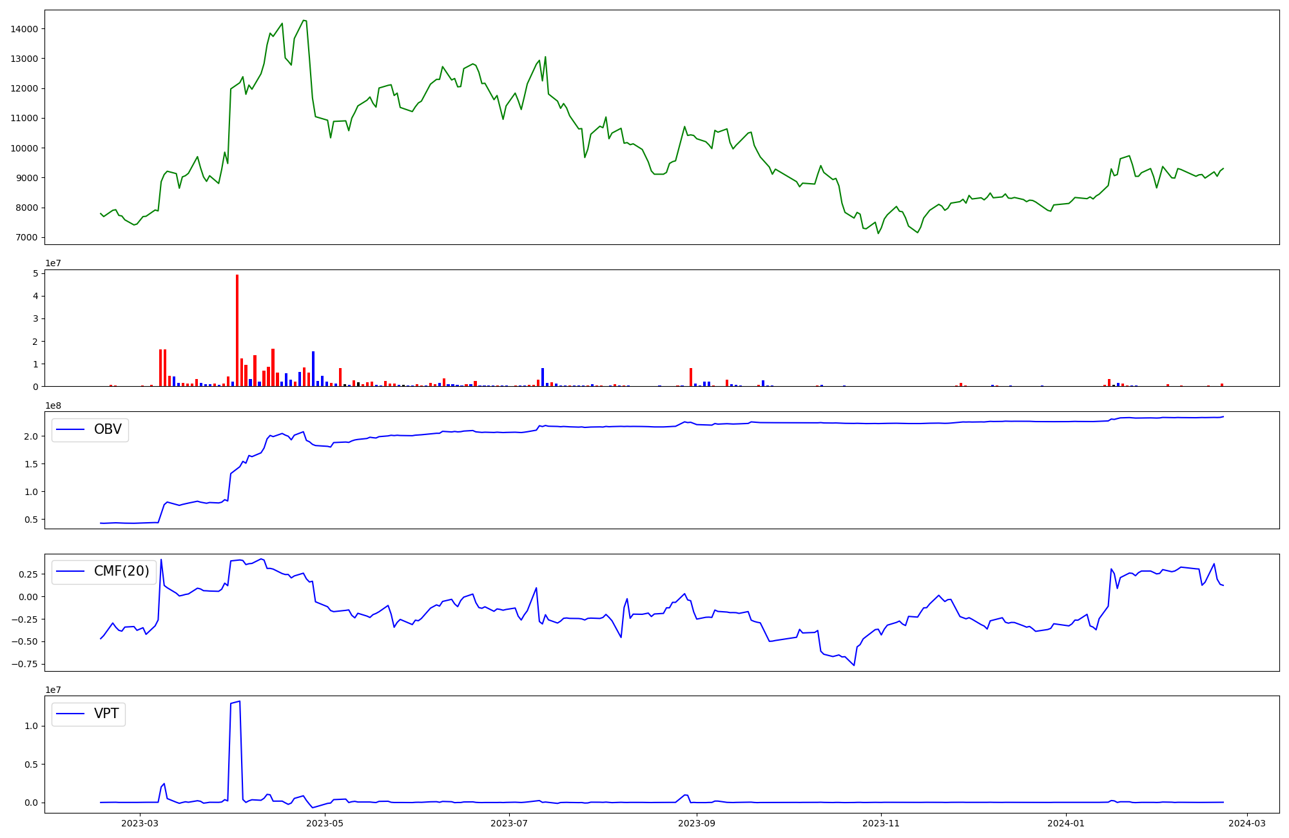The height and width of the screenshot is (838, 1289).
Task: Click the tallest red volume bar
Action: pos(237,329)
